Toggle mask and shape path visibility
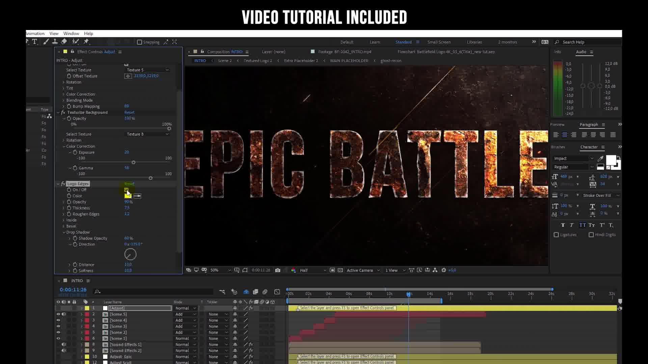 [245, 270]
